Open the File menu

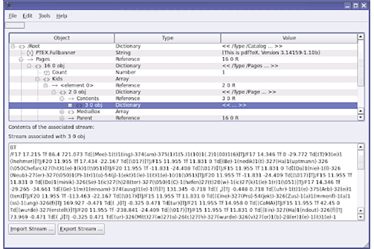[12, 15]
